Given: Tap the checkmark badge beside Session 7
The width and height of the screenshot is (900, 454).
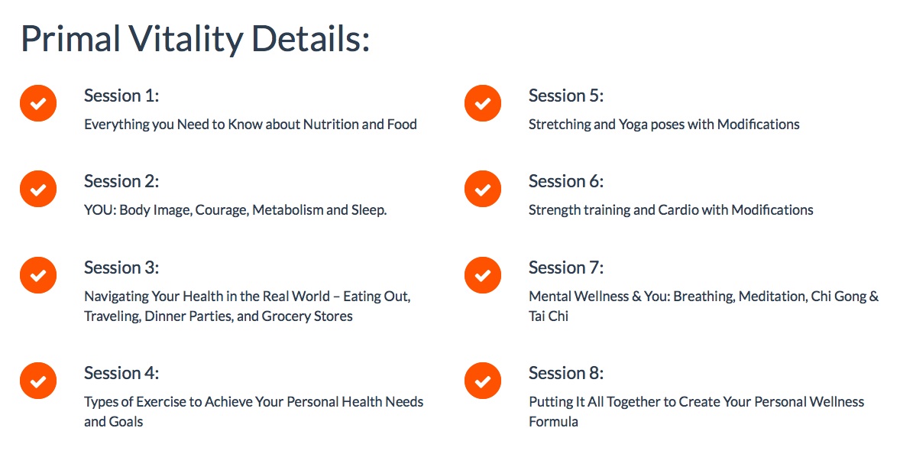Looking at the screenshot, I should point(483,275).
